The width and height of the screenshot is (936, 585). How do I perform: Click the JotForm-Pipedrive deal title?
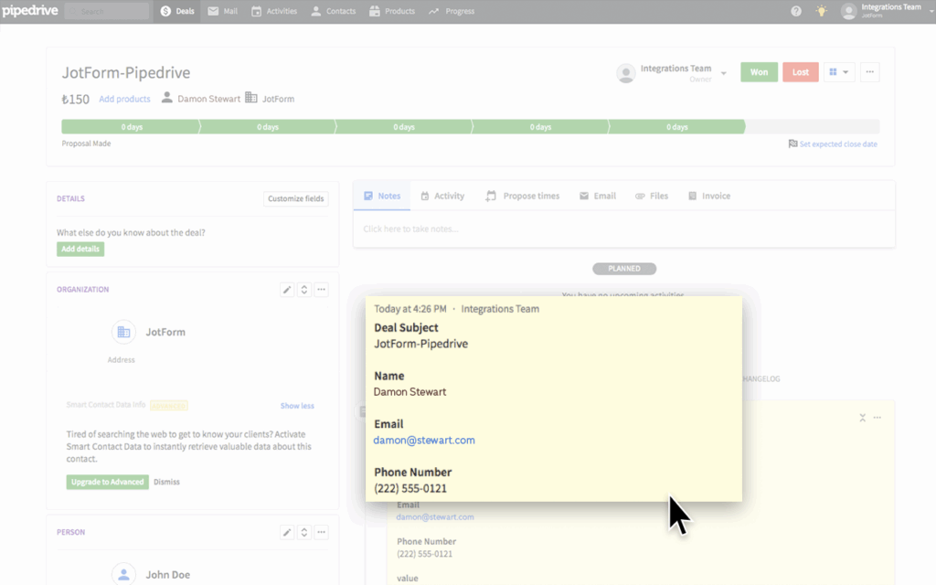[x=126, y=73]
